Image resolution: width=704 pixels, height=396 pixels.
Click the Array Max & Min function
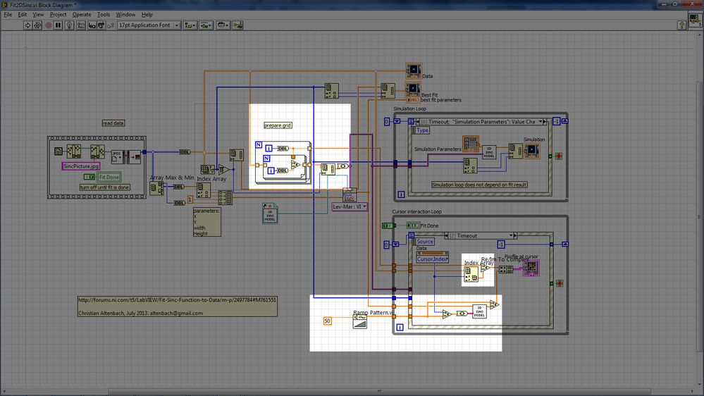(156, 188)
